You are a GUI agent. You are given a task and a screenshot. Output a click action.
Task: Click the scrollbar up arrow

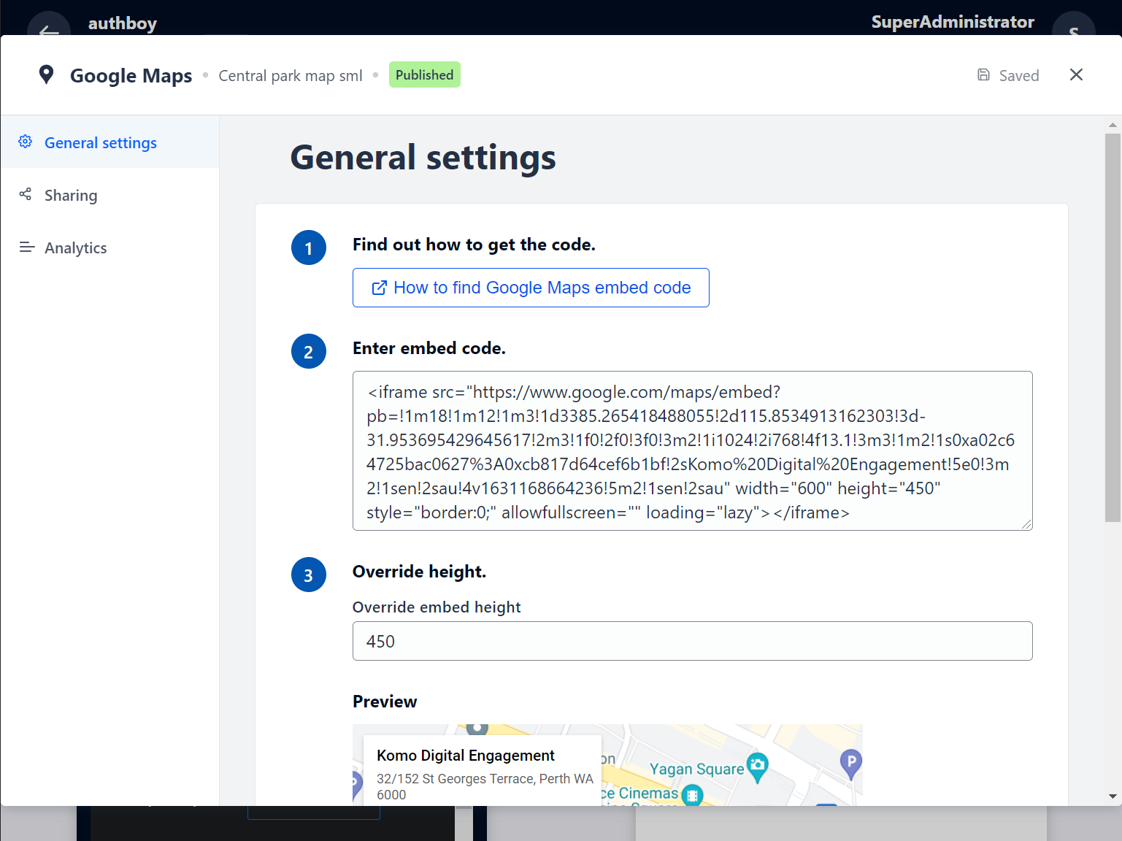point(1113,125)
